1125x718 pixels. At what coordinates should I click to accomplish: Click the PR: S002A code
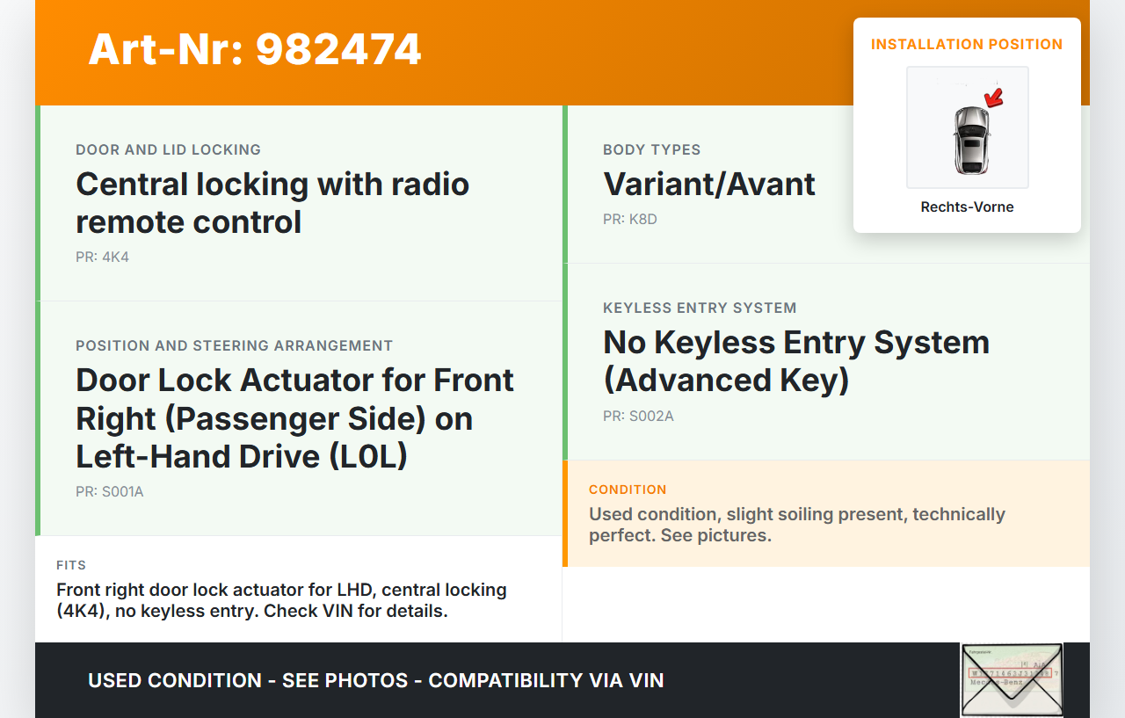[x=638, y=417]
